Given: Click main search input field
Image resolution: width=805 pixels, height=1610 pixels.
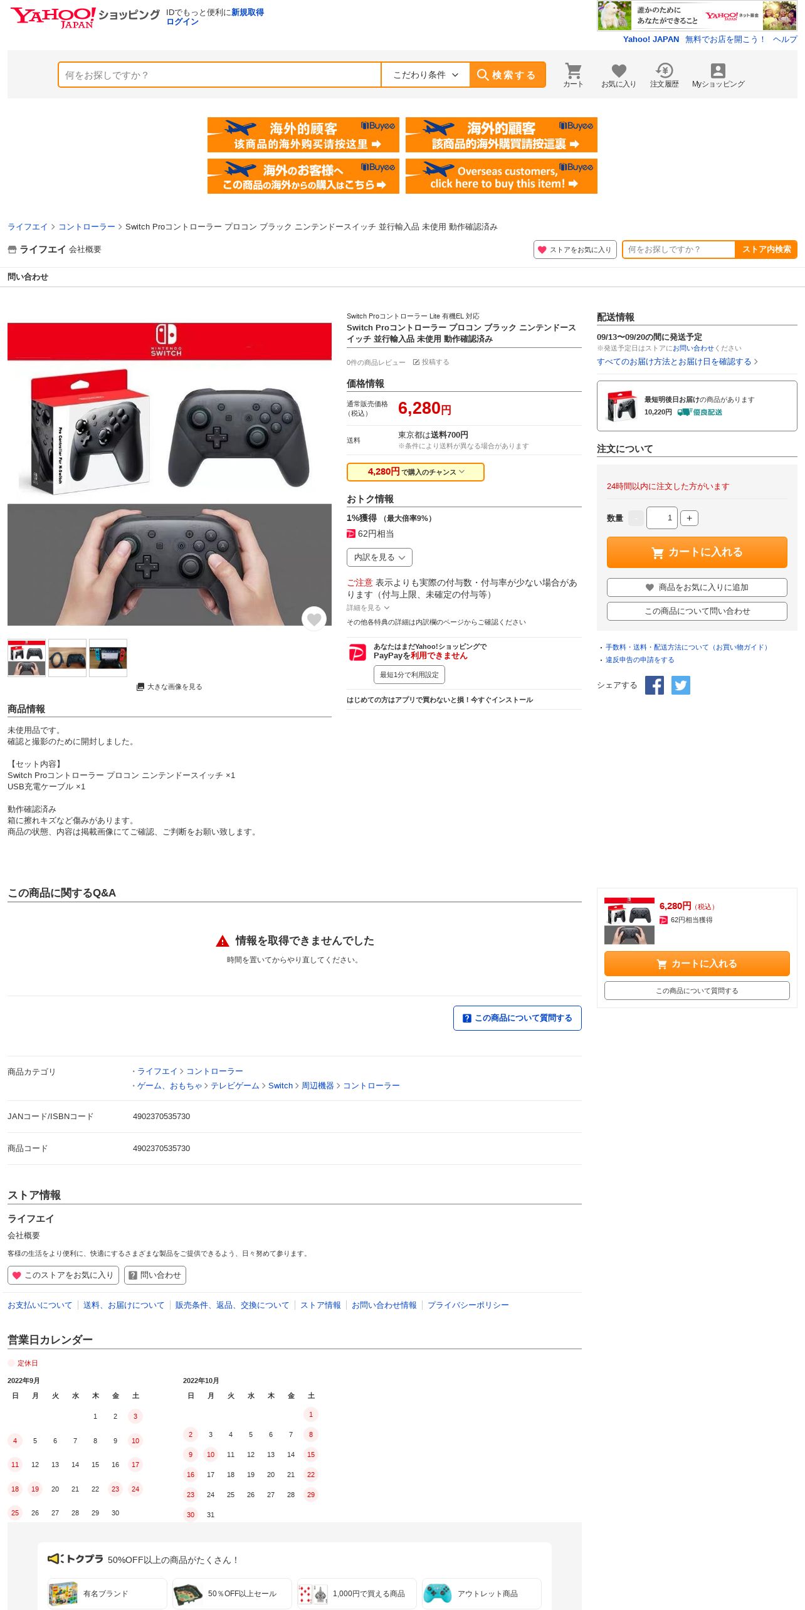Looking at the screenshot, I should click(x=219, y=75).
